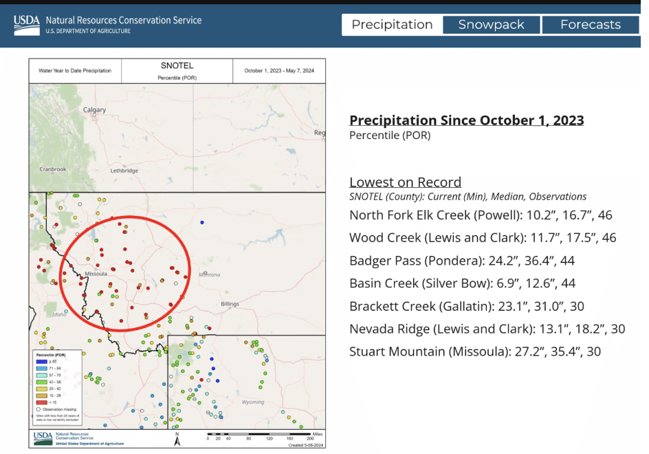Switch to the Snowpack tab
The image size is (649, 454).
[x=492, y=25]
